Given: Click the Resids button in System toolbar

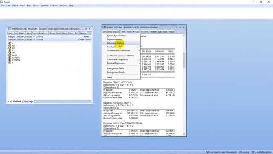Looking at the screenshot, I should pyautogui.click(x=171, y=32).
